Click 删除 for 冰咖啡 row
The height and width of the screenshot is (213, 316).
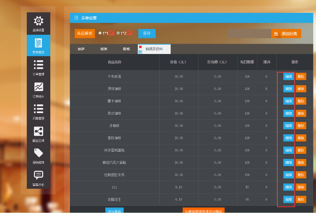(301, 126)
